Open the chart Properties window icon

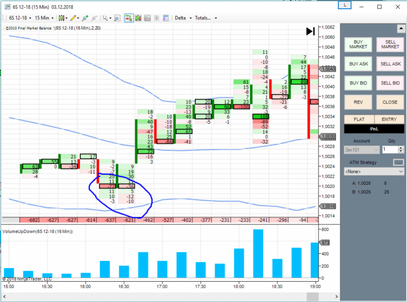point(166,18)
